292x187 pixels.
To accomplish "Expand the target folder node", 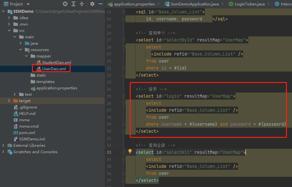I will tap(8, 101).
